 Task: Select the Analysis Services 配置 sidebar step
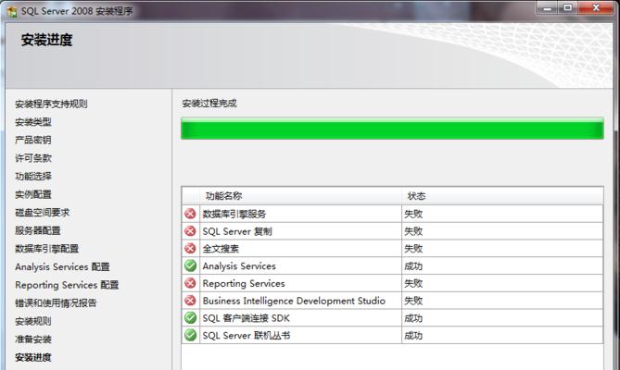(x=62, y=267)
